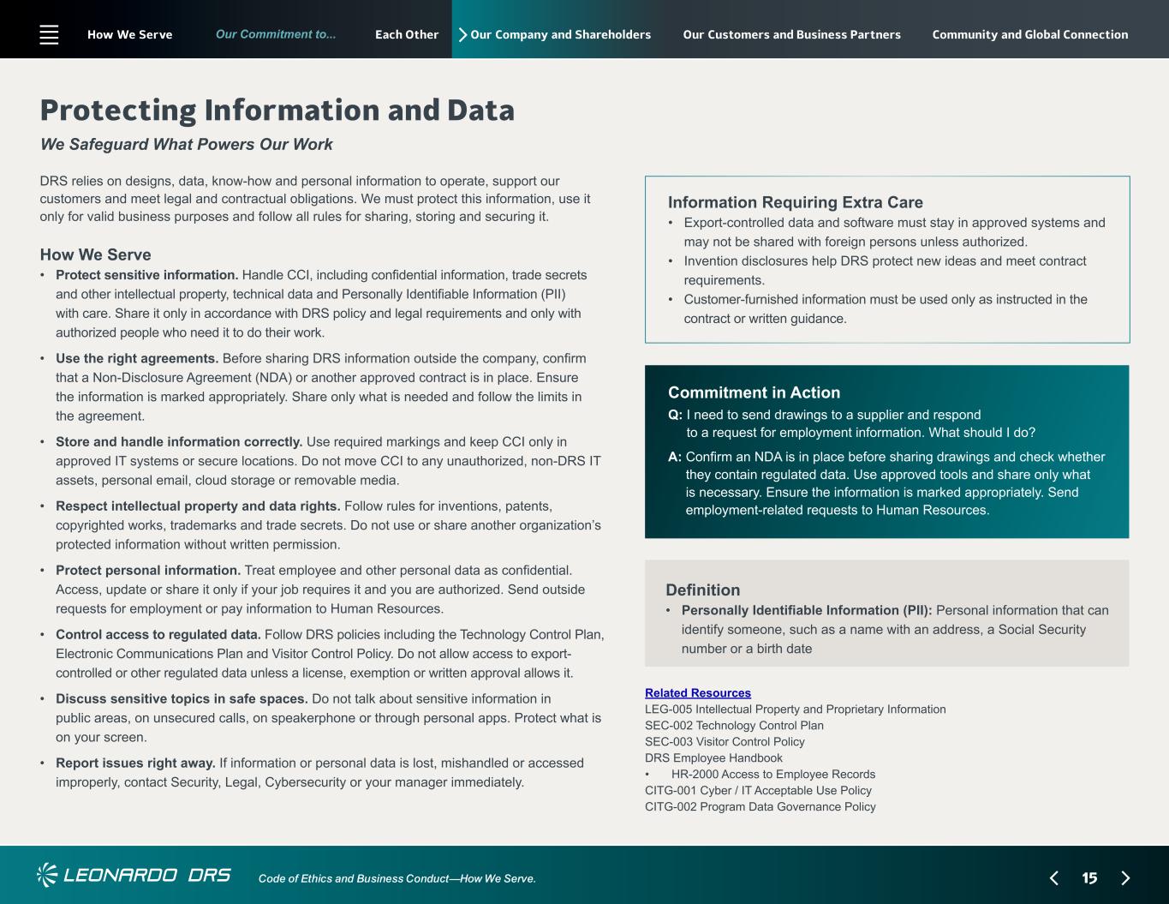The height and width of the screenshot is (904, 1169).
Task: Open the hamburger menu icon
Action: tap(49, 34)
